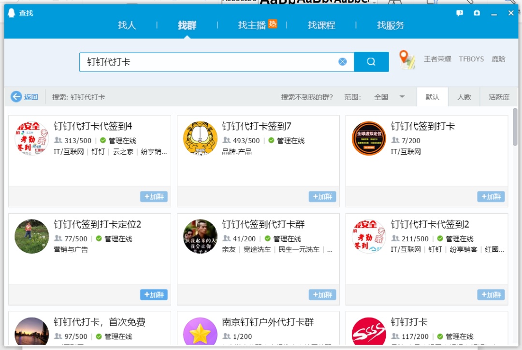This screenshot has height=350, width=522.
Task: Select the 默认 sorting option
Action: (433, 97)
